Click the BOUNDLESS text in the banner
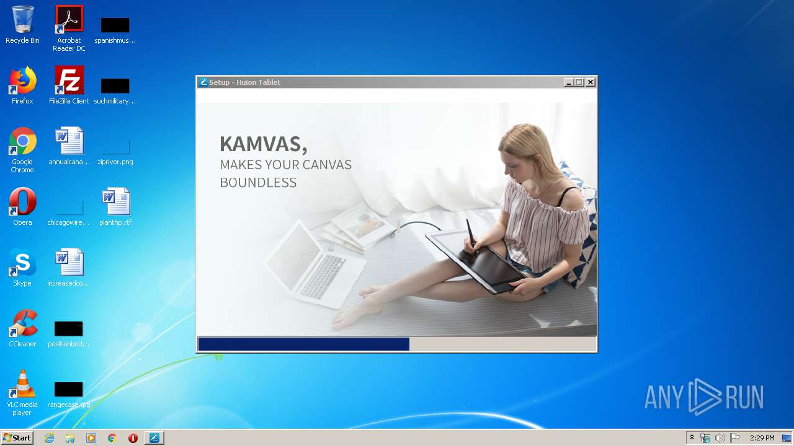This screenshot has width=794, height=446. pyautogui.click(x=258, y=182)
